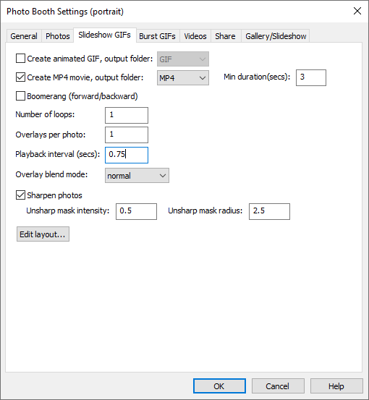Viewport: 369px width, 400px height.
Task: Click the 'Number of loops:' label
Action: click(x=45, y=114)
